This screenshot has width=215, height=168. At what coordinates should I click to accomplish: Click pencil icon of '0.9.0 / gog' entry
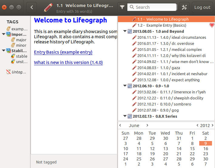[134, 110]
